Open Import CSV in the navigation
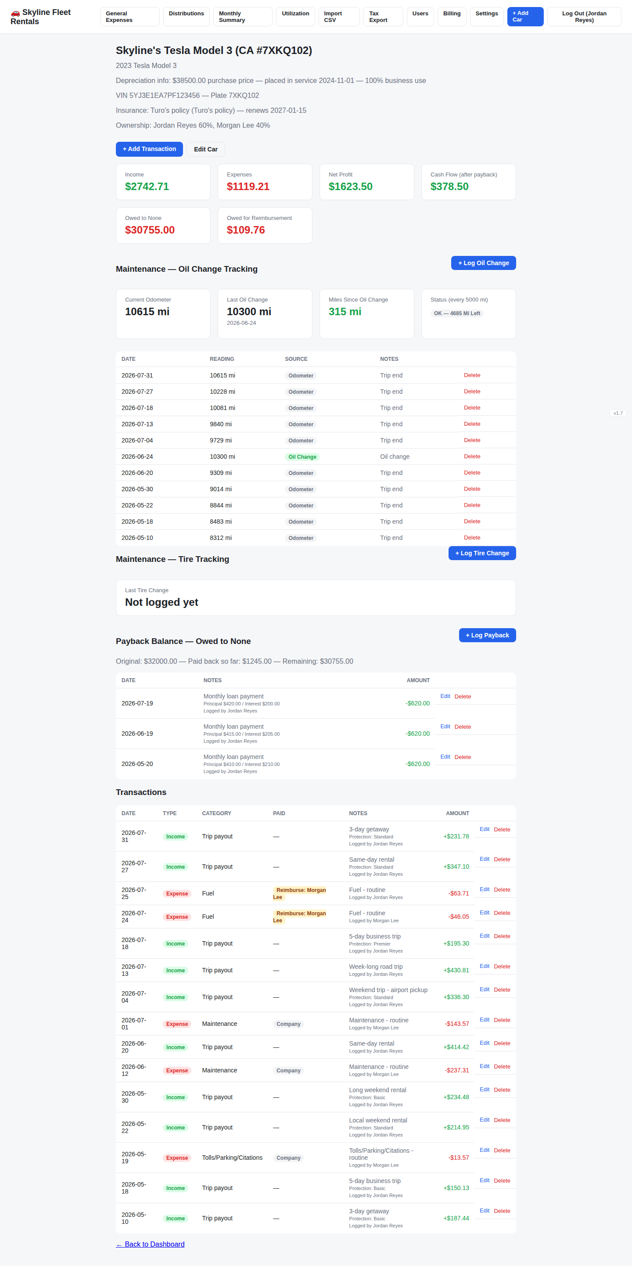 coord(339,17)
